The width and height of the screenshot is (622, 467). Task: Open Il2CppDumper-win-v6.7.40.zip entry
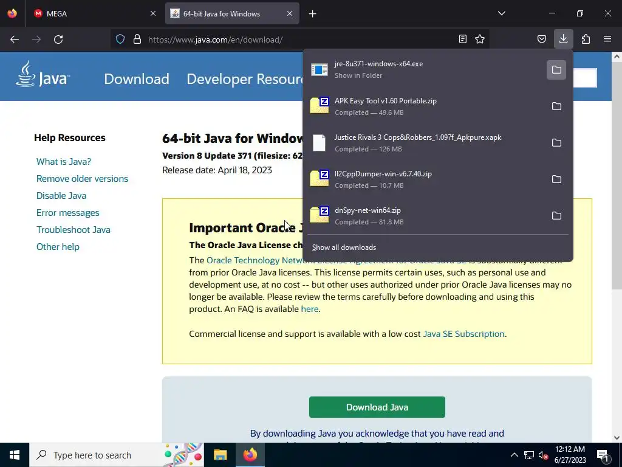[x=425, y=179]
